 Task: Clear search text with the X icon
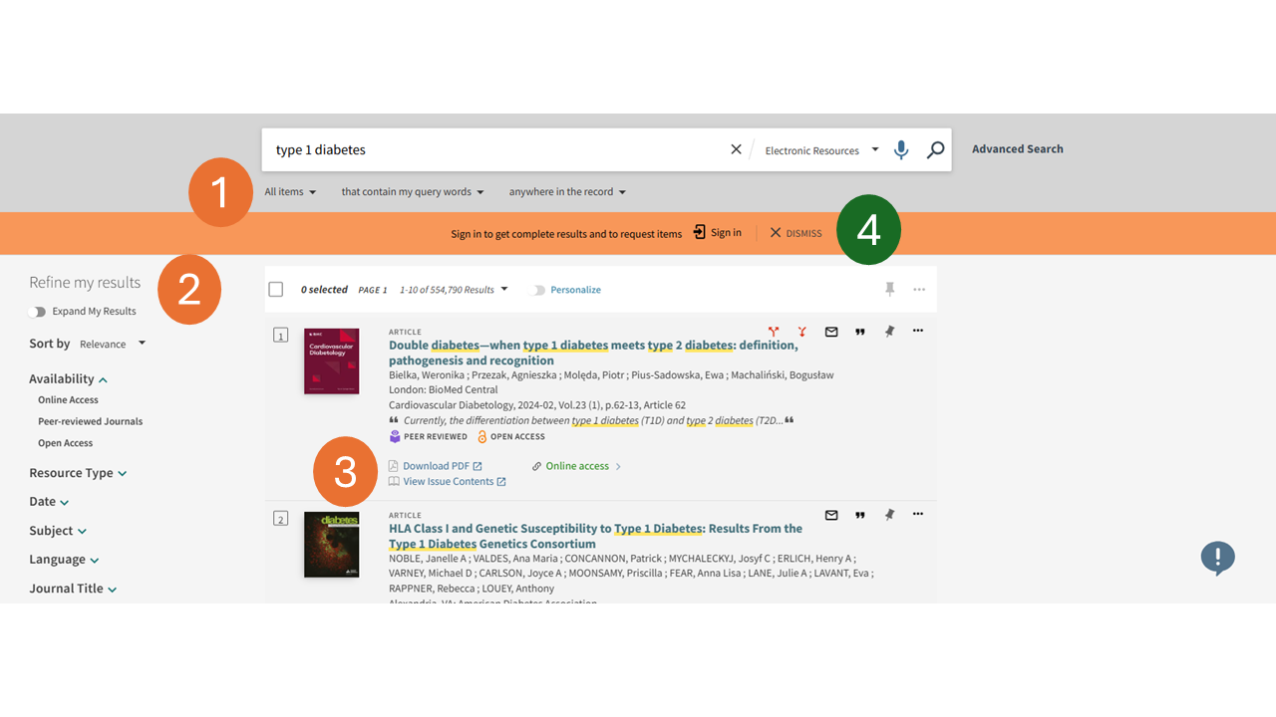(736, 149)
